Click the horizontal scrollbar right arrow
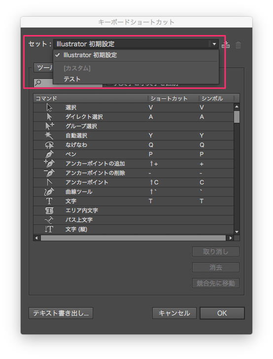Viewport: 273px width, 359px height. point(231,238)
